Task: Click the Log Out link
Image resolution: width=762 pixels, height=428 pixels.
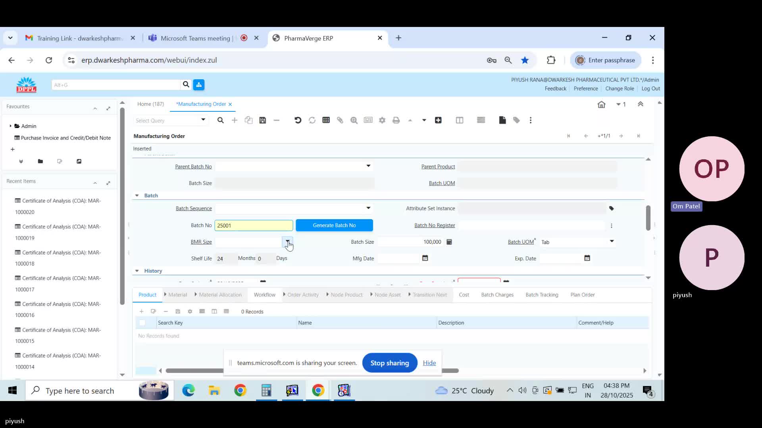Action: click(x=651, y=88)
